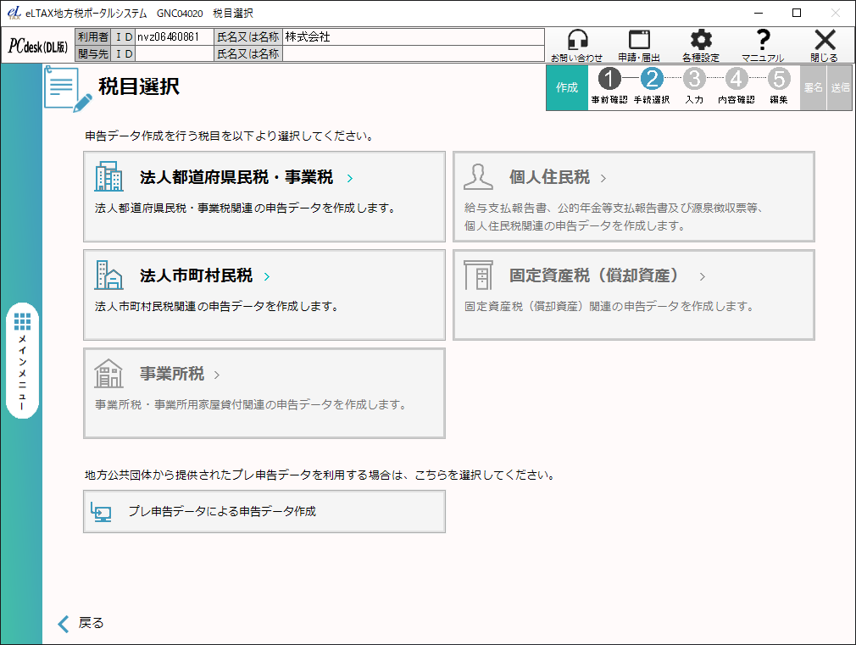Expand chevron next to 個人住民税

(x=603, y=178)
